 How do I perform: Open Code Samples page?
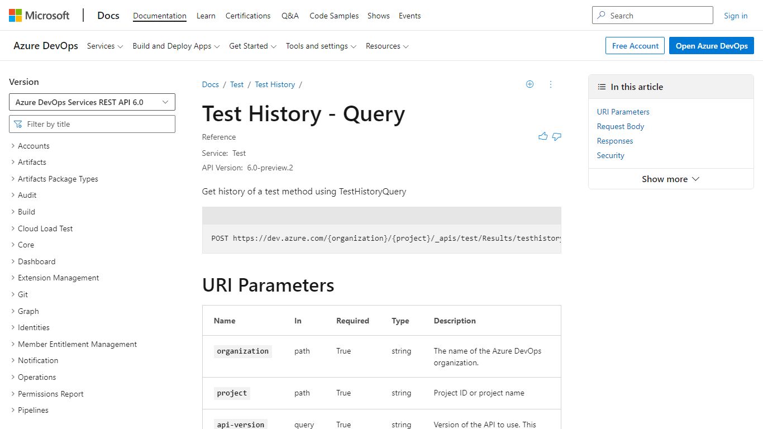(334, 16)
